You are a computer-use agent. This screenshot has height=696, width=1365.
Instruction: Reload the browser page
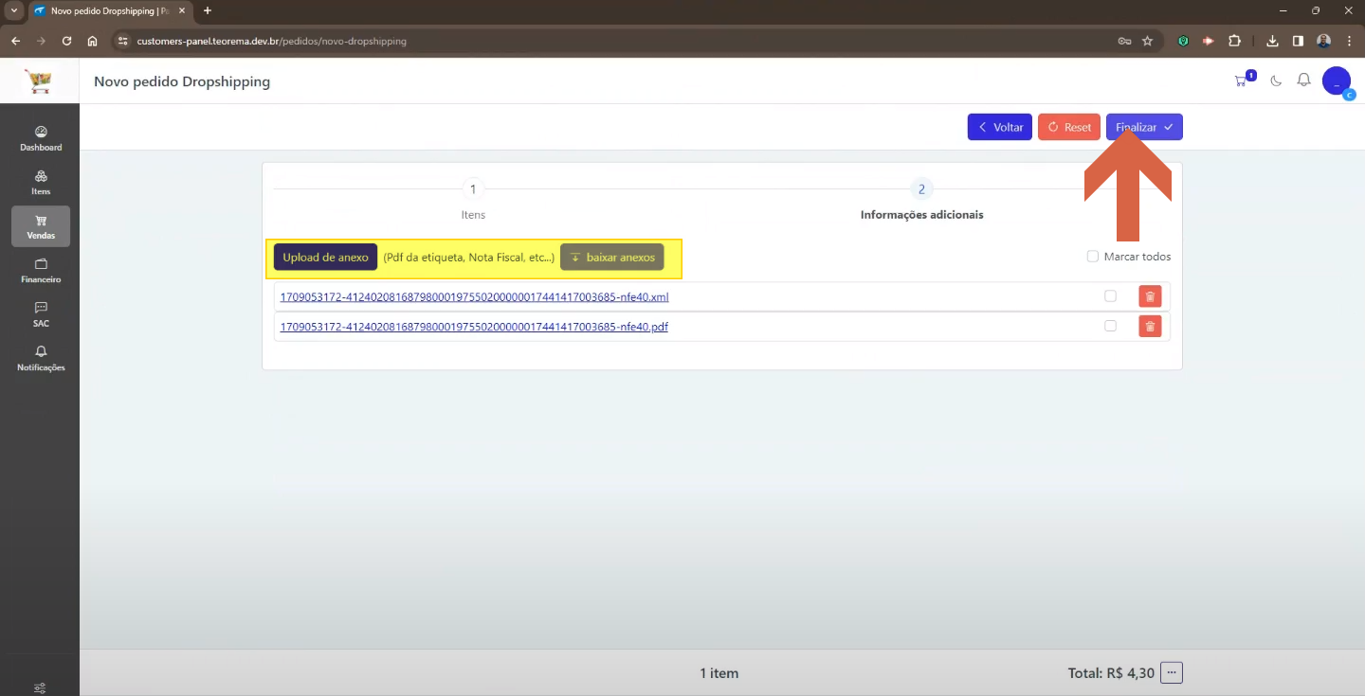click(66, 41)
